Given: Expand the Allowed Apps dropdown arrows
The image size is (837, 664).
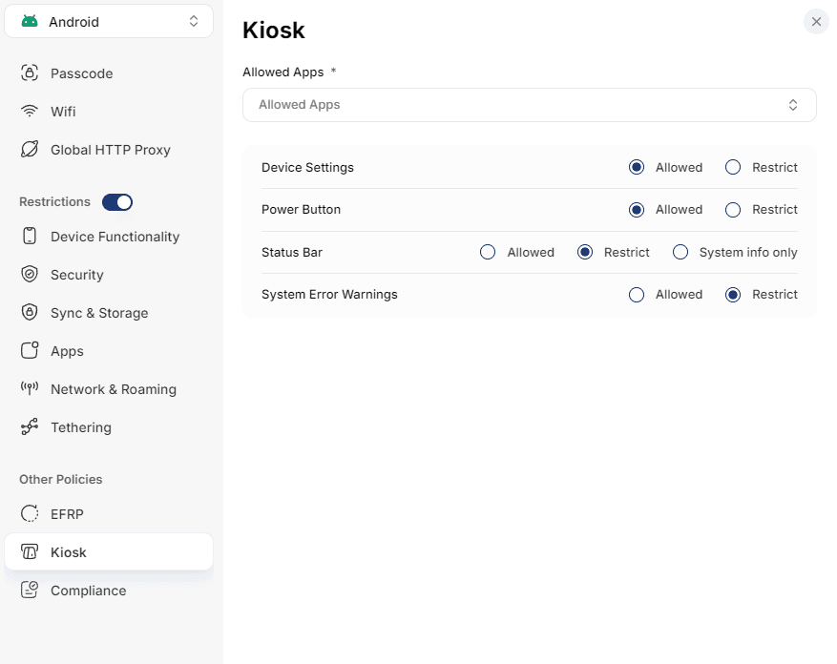Looking at the screenshot, I should (x=792, y=105).
